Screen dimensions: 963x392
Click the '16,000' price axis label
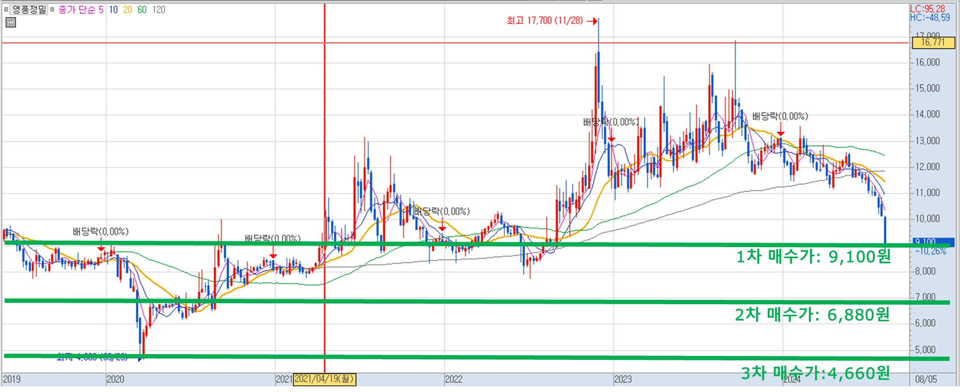coord(927,62)
